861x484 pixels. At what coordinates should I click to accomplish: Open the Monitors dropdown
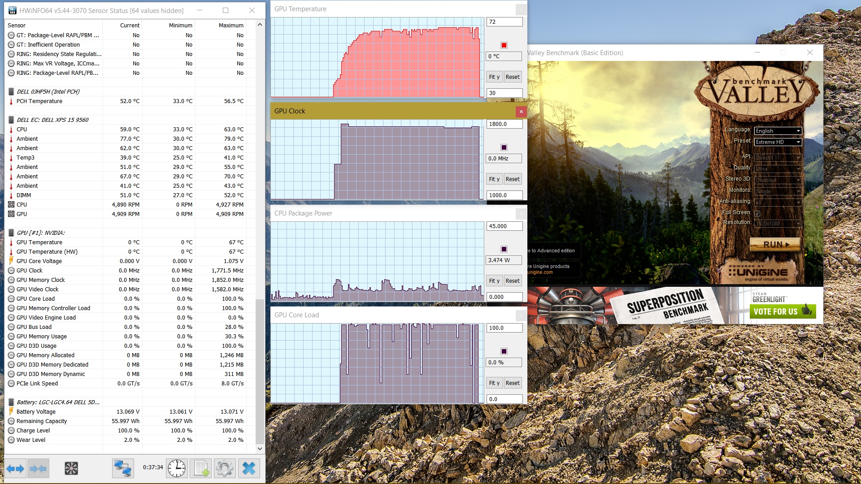tap(778, 191)
